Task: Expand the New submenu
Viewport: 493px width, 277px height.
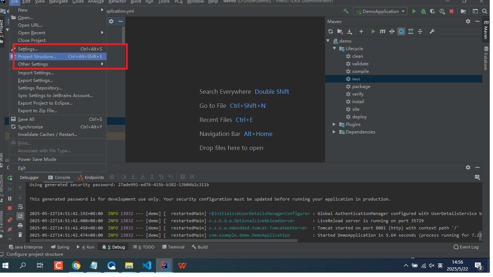Action: point(58,10)
